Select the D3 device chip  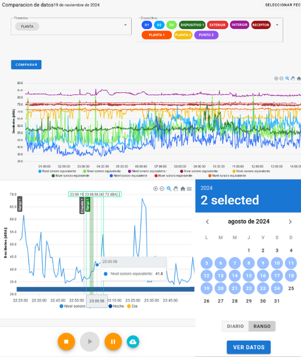tap(171, 25)
